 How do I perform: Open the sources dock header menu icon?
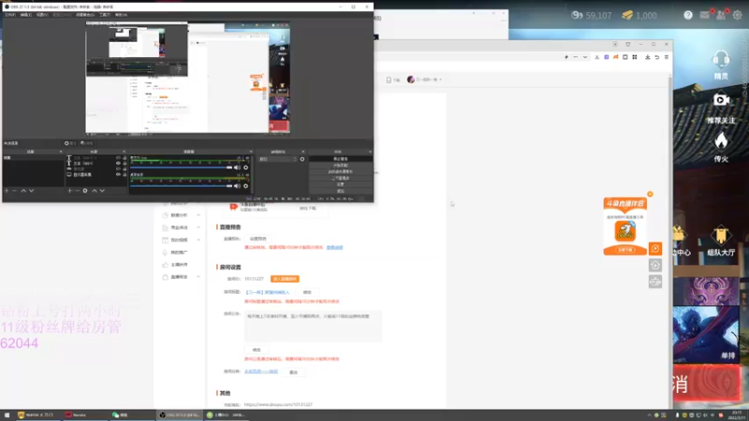click(124, 152)
